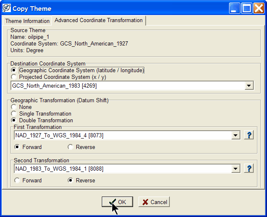Minimize the Copy Theme window
This screenshot has width=267, height=217.
(x=235, y=8)
